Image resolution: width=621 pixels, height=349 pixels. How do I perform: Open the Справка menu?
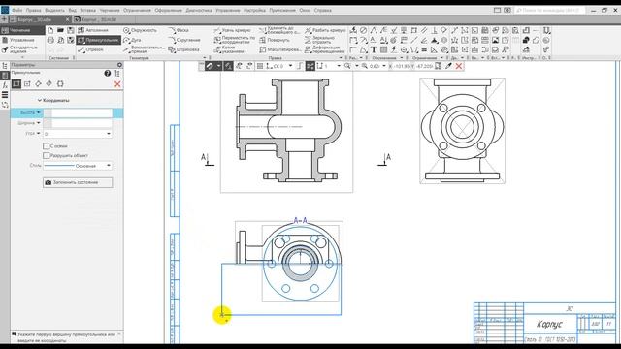tap(323, 11)
